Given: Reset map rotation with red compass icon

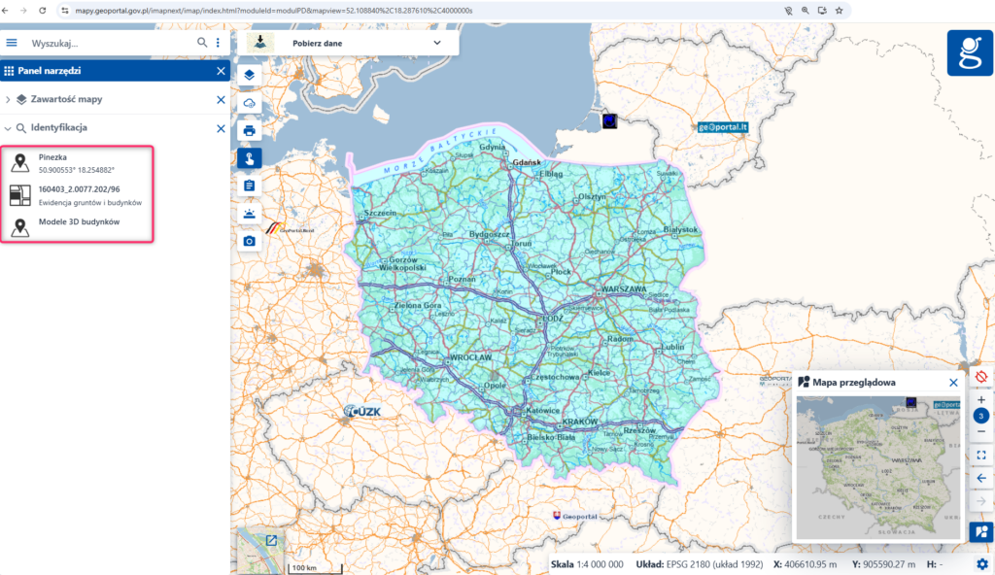Looking at the screenshot, I should pyautogui.click(x=981, y=377).
